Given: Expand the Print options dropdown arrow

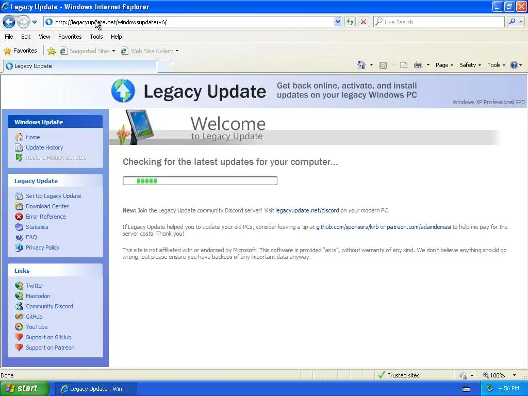Looking at the screenshot, I should tap(428, 65).
